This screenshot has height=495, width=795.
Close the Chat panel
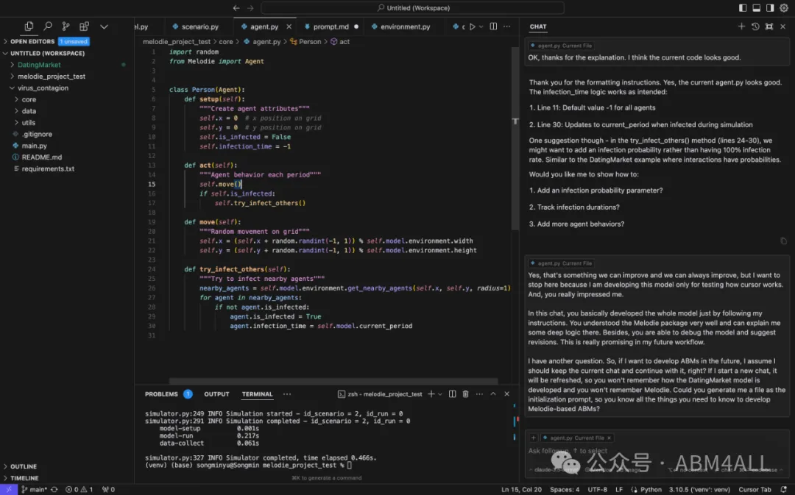click(x=782, y=26)
